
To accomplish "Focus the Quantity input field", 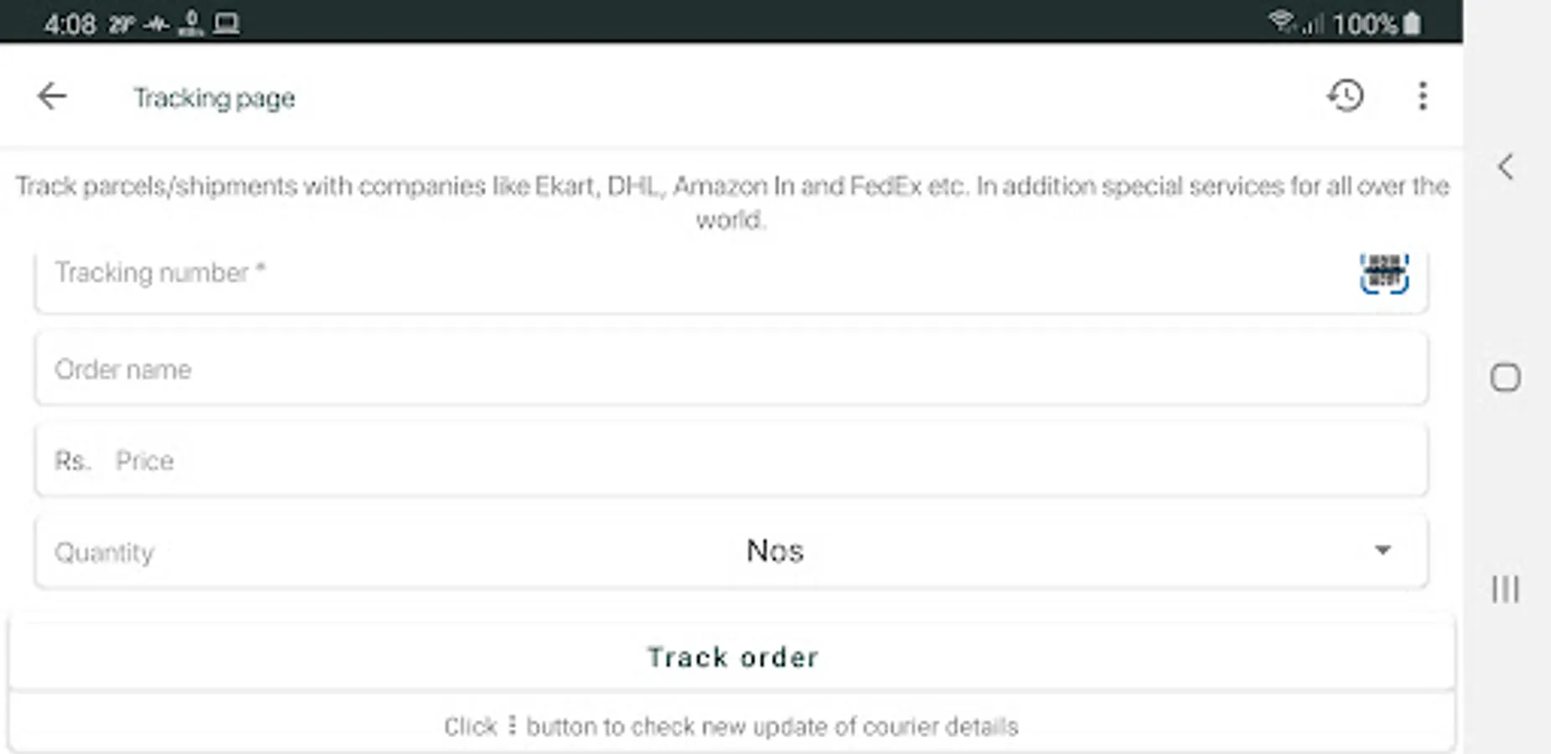I will [x=385, y=552].
